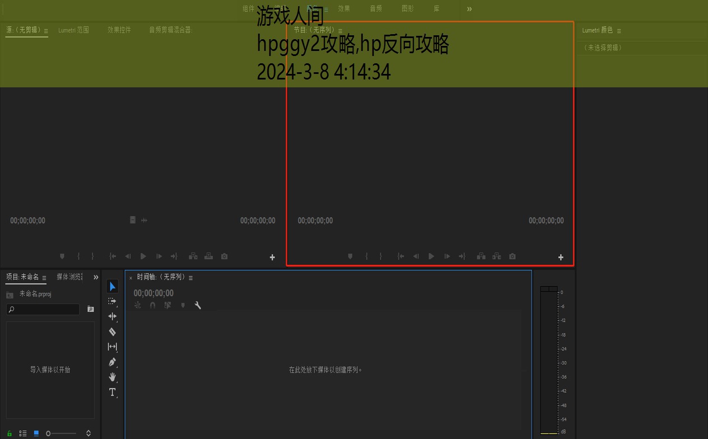Click find-bin icon beside project search
708x439 pixels.
(x=91, y=309)
